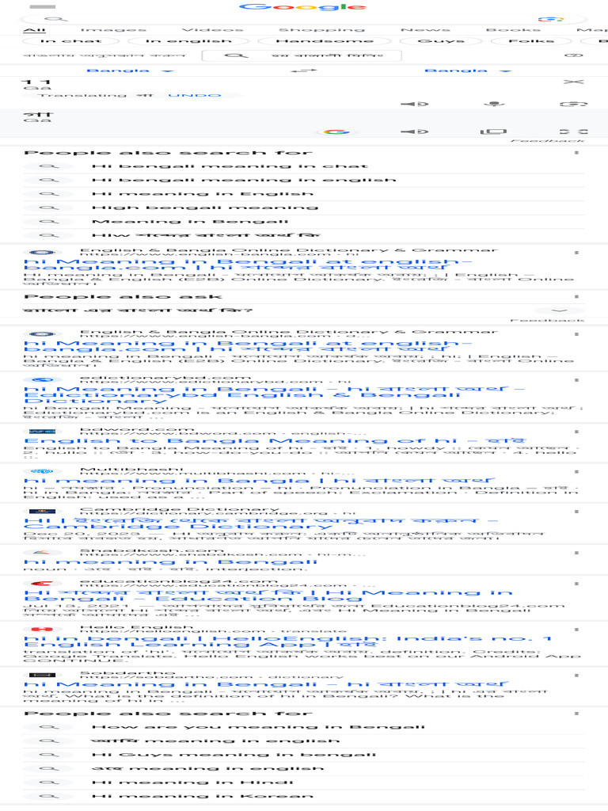The image size is (608, 811).
Task: Open the hamburger menu at top left
Action: [x=43, y=6]
